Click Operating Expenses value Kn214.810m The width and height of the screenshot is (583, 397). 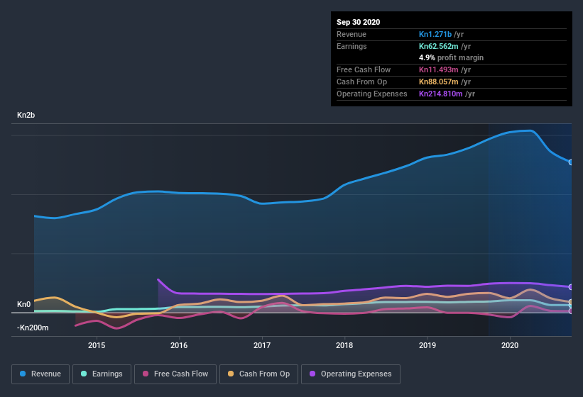(x=441, y=94)
